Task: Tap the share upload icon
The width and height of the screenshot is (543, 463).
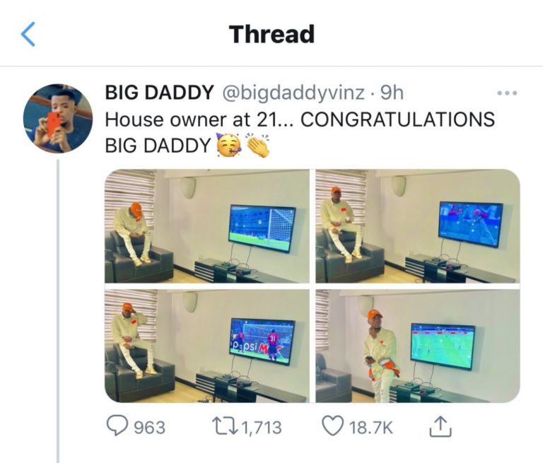Action: tap(440, 426)
